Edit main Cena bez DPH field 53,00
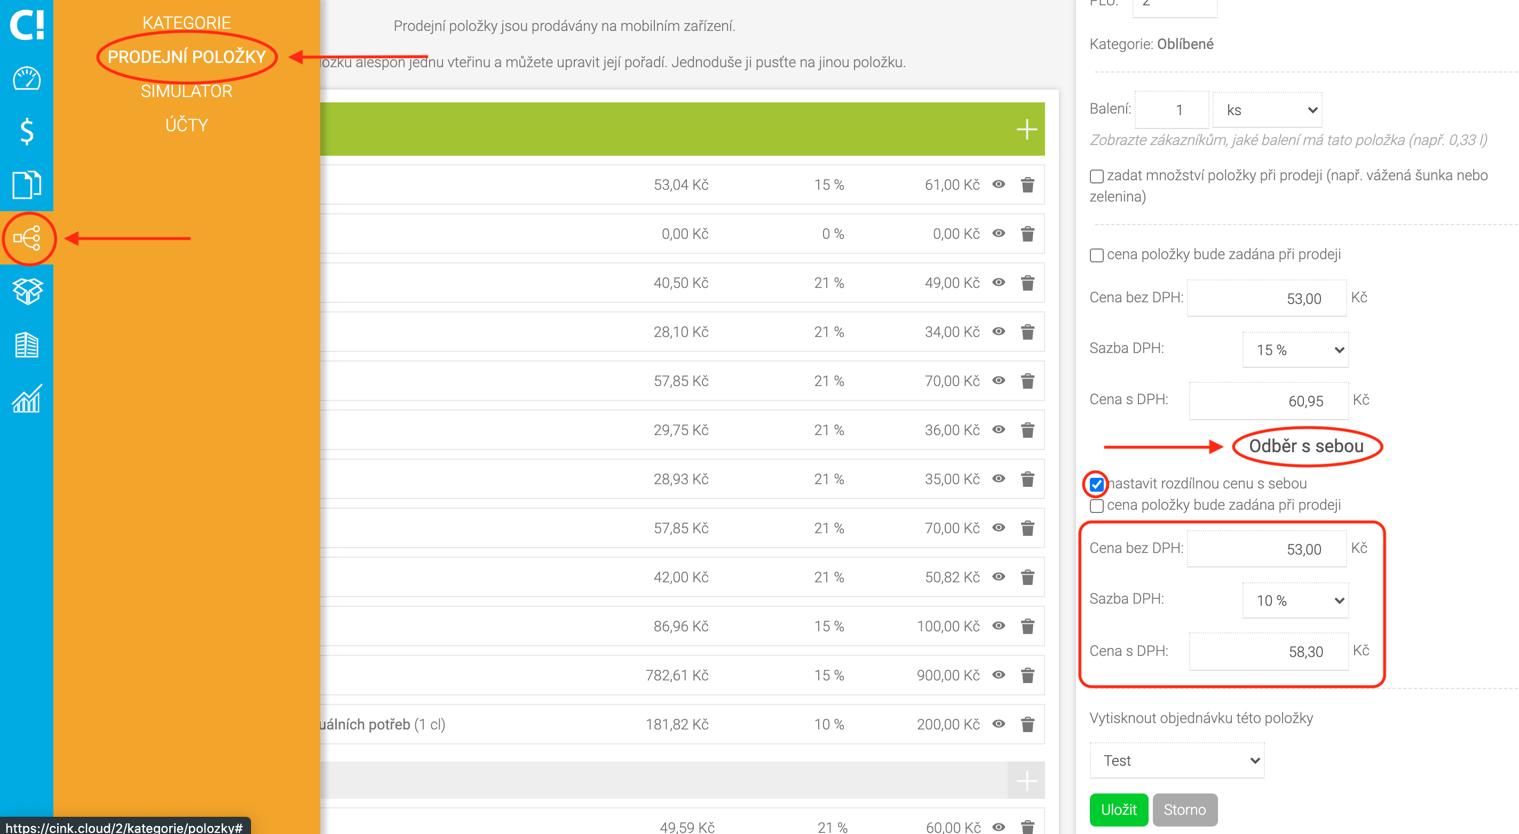Image resolution: width=1519 pixels, height=834 pixels. [1267, 299]
